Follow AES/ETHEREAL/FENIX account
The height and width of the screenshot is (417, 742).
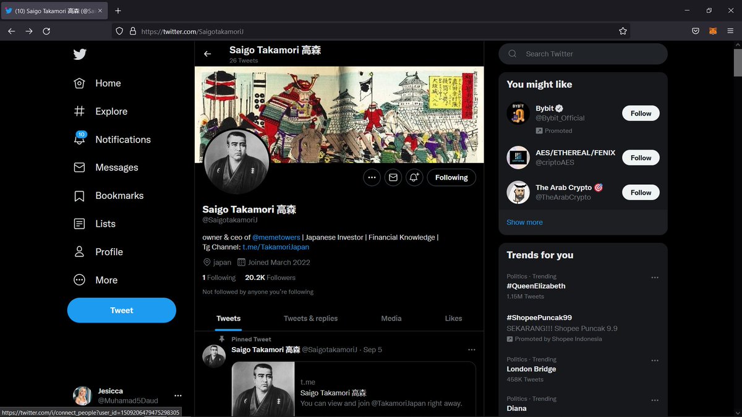pyautogui.click(x=641, y=158)
